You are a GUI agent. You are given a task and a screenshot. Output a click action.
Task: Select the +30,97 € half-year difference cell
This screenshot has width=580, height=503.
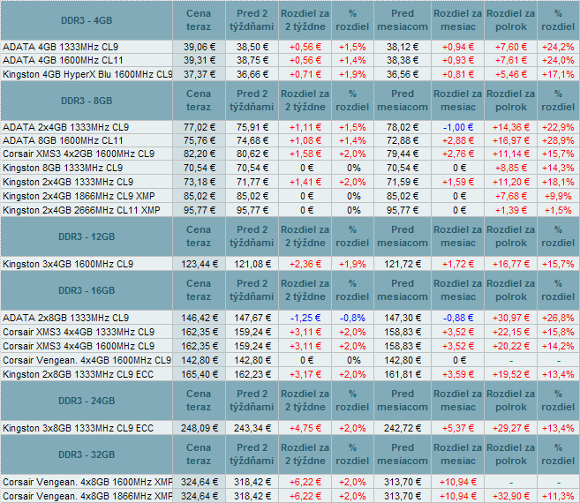click(511, 318)
